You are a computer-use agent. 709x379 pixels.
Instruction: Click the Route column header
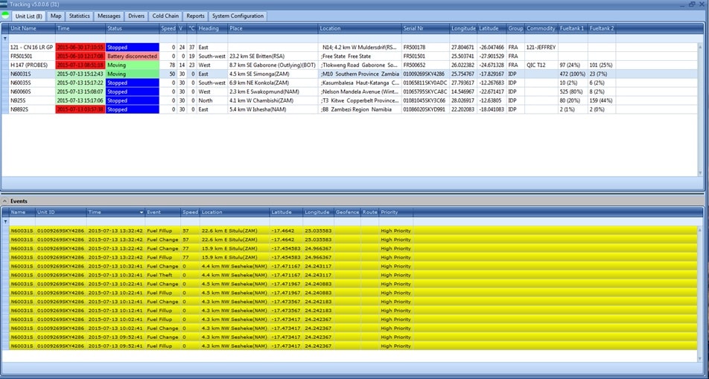tap(370, 212)
